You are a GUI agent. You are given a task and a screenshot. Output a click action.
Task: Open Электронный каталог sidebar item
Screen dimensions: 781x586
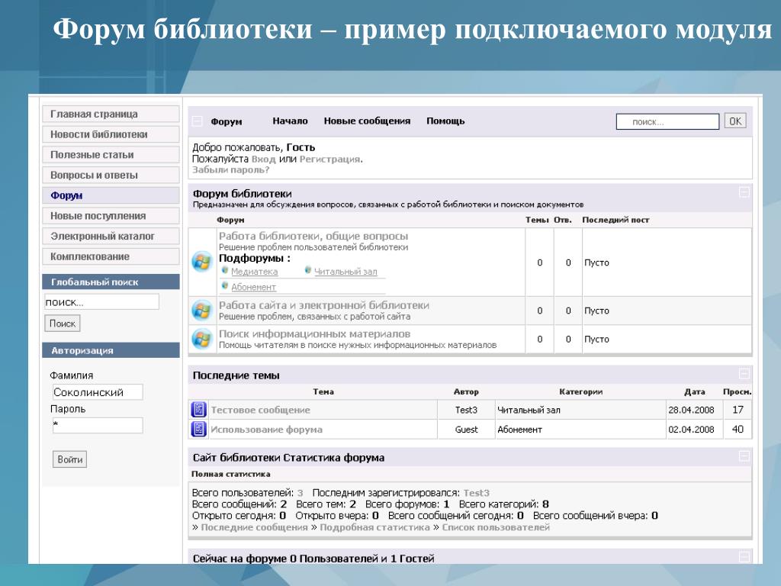tap(111, 237)
